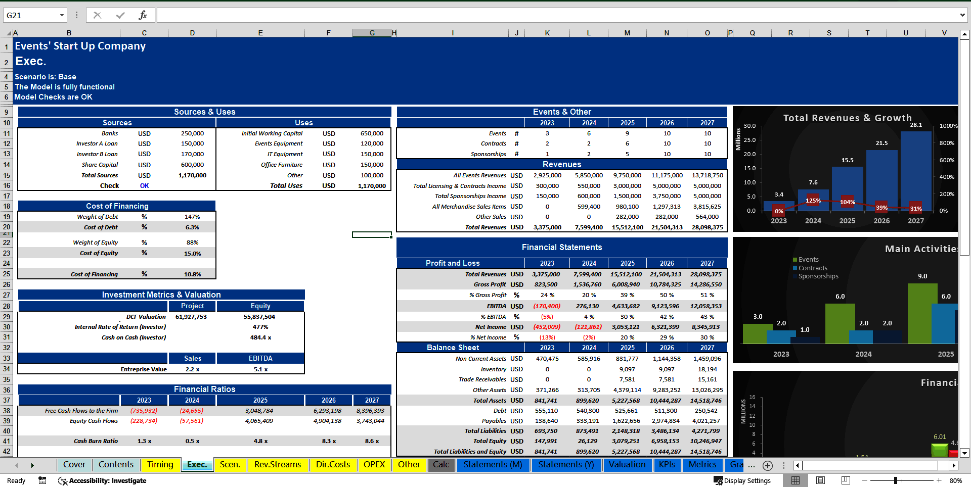Add a new sheet with plus icon
Image resolution: width=971 pixels, height=488 pixels.
pyautogui.click(x=768, y=465)
